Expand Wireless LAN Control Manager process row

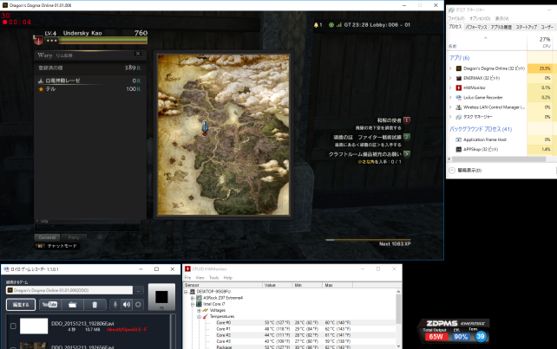click(450, 107)
